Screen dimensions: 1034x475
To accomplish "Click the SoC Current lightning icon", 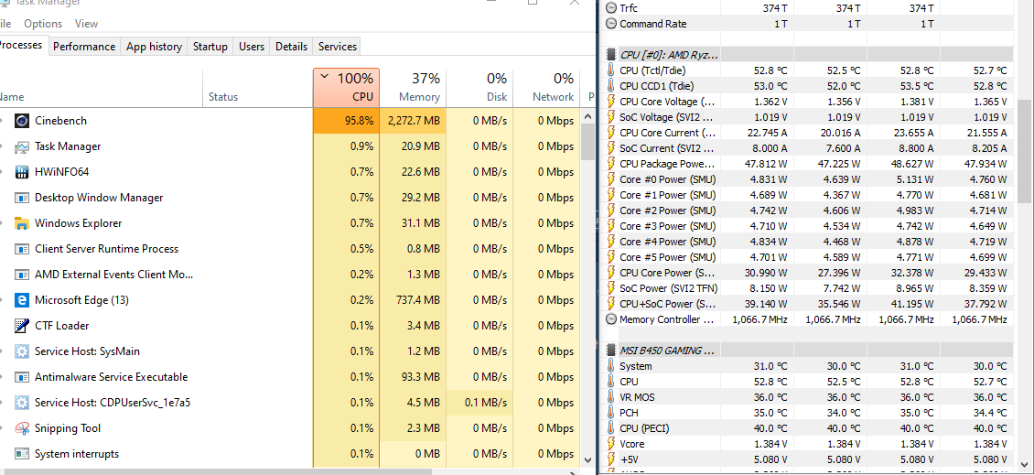I will pos(610,148).
